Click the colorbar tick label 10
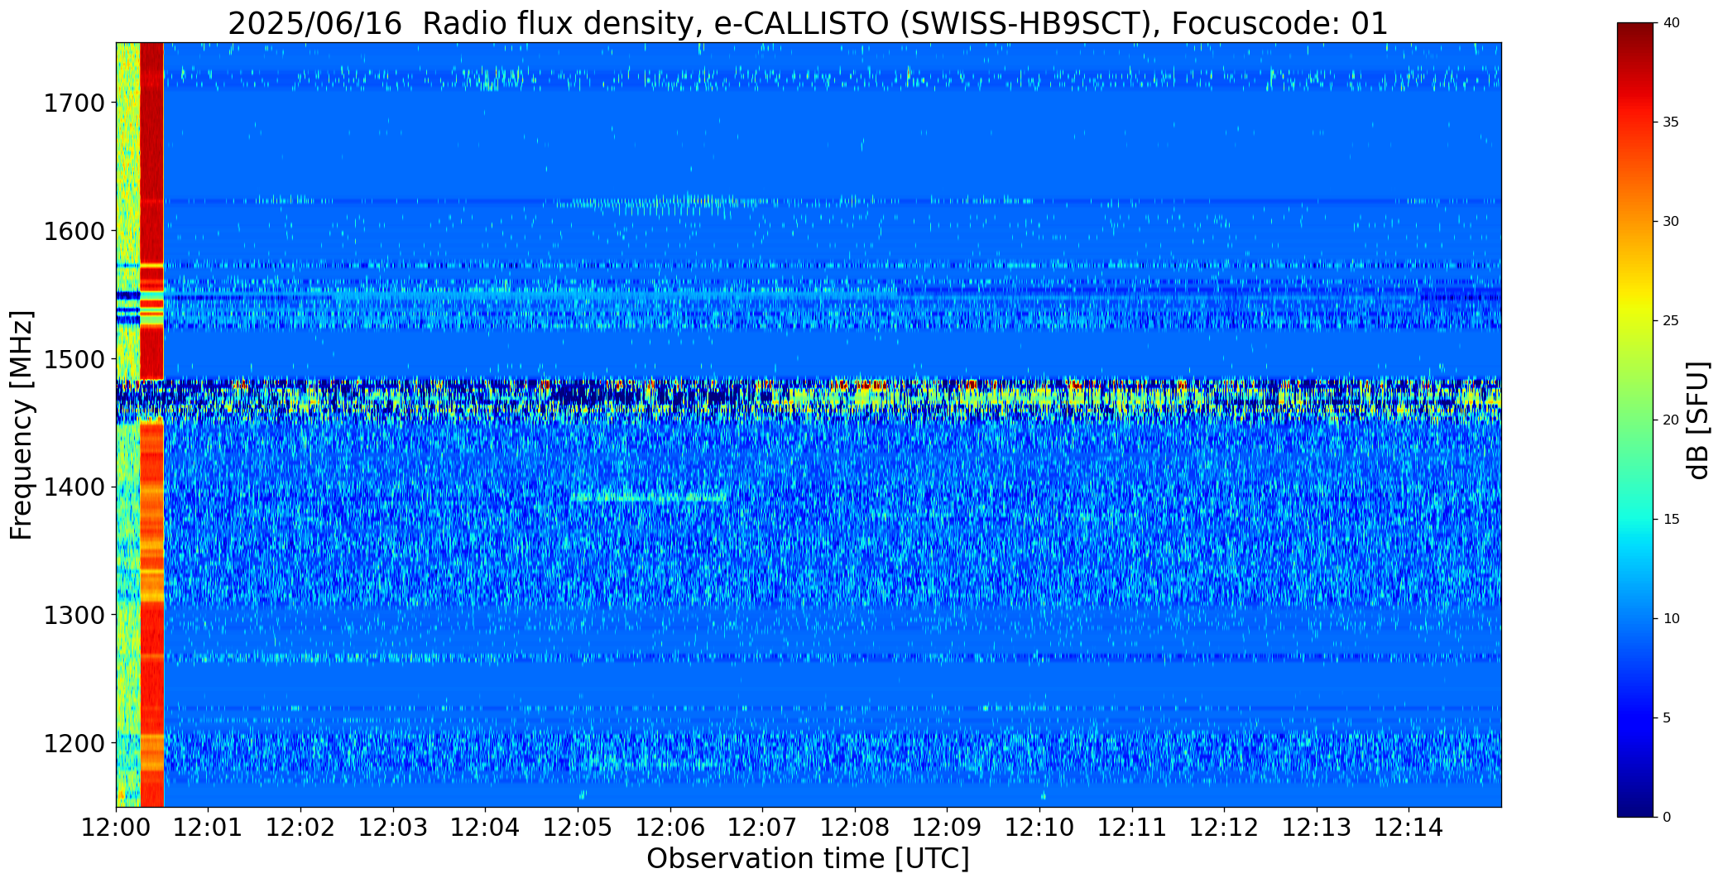The image size is (1723, 883). 1671,619
